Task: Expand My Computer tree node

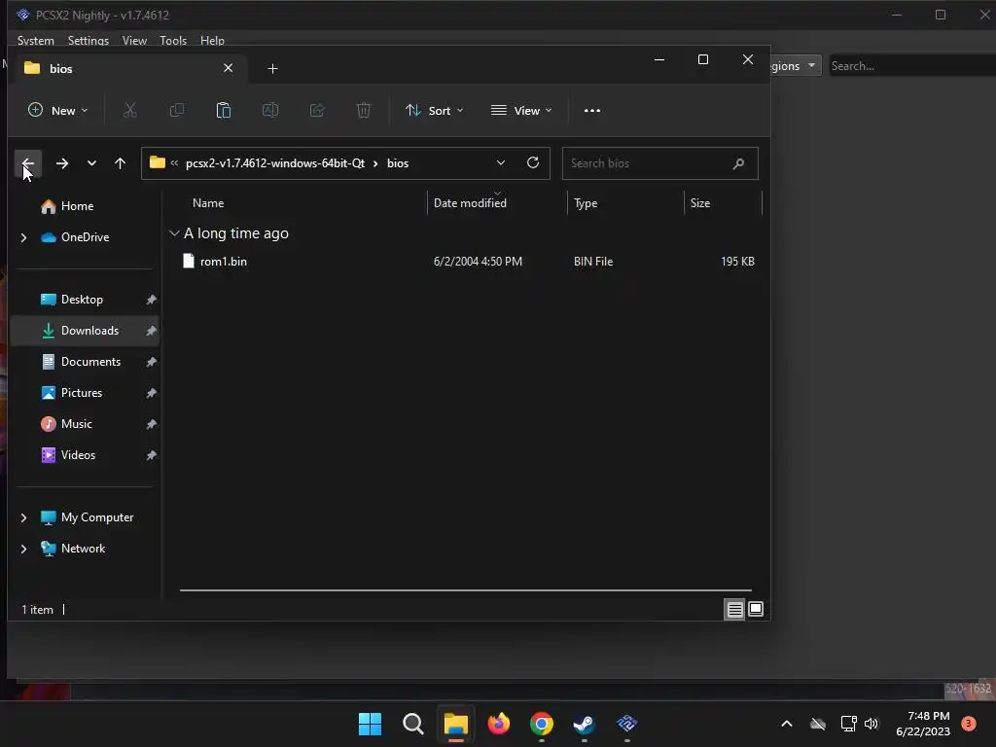Action: click(23, 517)
